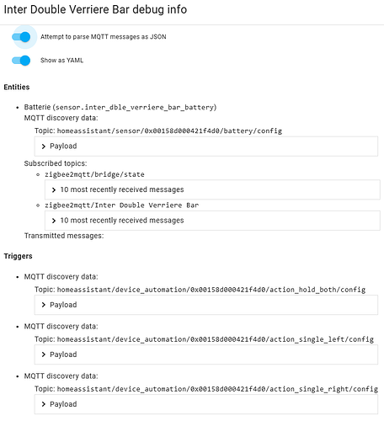Click chevron arrow for bridge/state recent messages

click(x=54, y=190)
